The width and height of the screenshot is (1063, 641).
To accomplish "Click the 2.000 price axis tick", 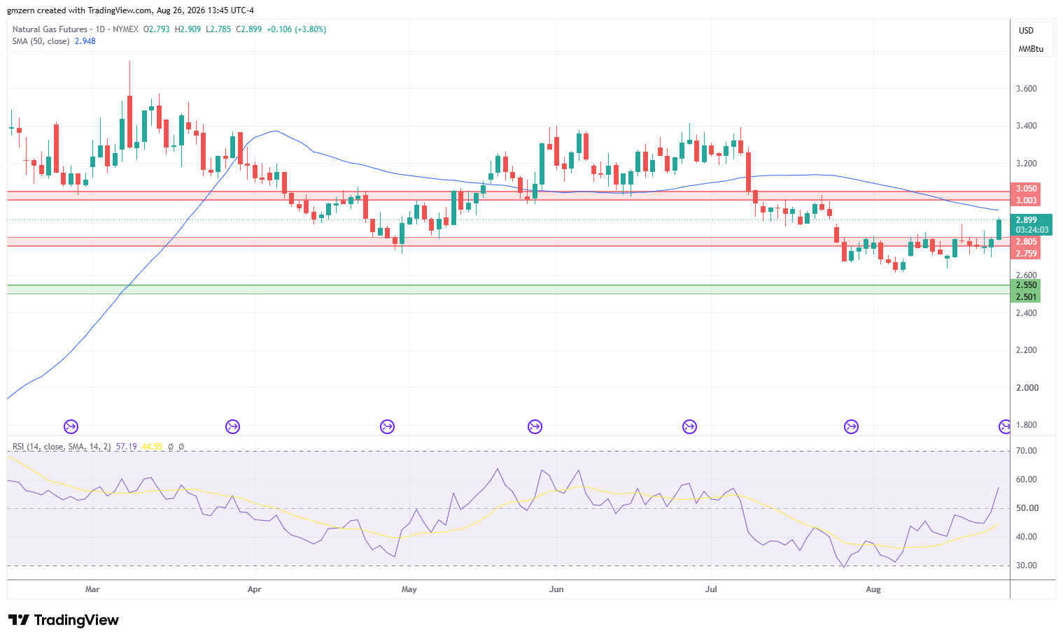I will tap(1026, 388).
